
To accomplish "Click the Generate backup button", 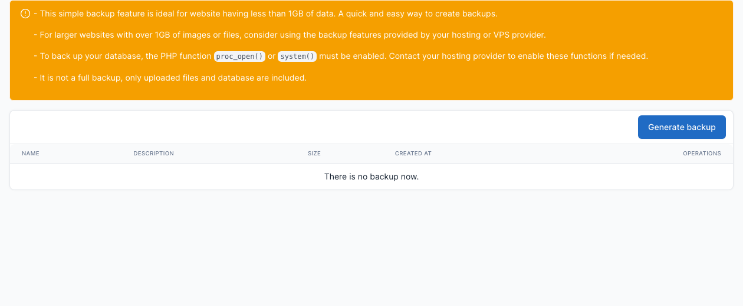I will click(682, 127).
